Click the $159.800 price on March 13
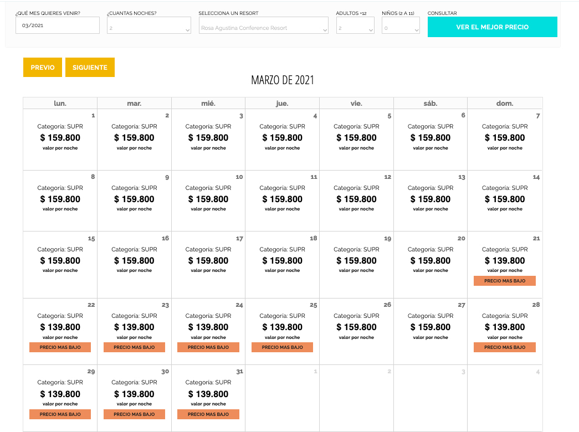 (431, 199)
